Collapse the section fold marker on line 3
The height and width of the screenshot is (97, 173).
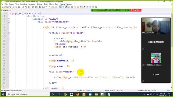(x=9, y=19)
